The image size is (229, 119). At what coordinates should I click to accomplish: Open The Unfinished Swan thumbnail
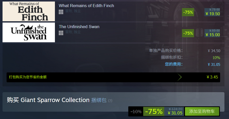29,32
